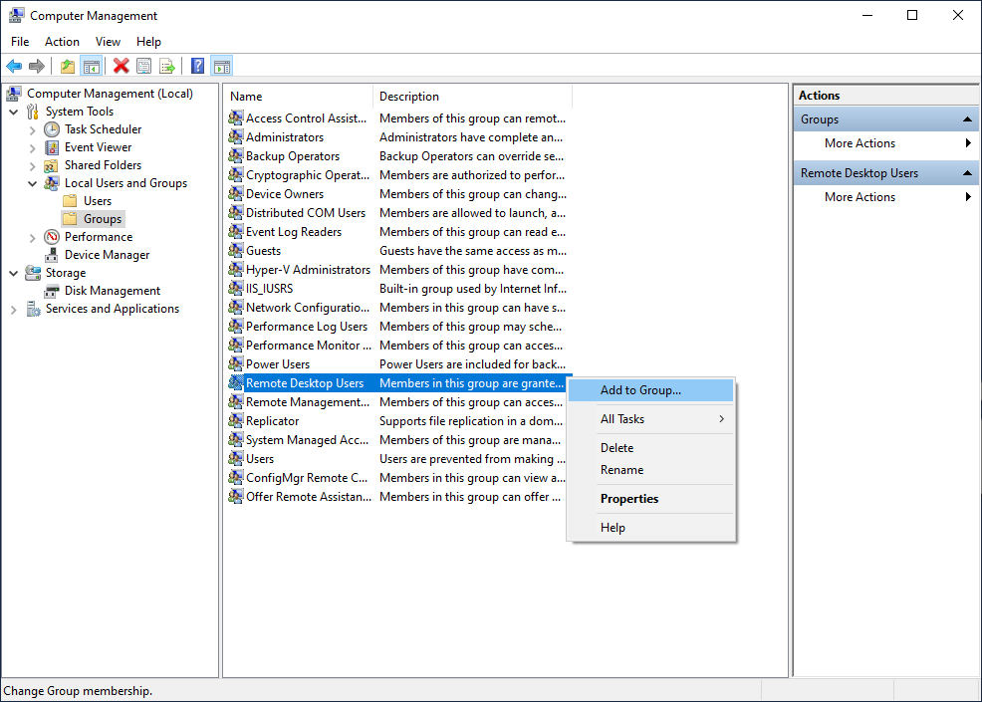Viewport: 982px width, 702px height.
Task: Click the Services and Applications icon
Action: click(x=33, y=310)
